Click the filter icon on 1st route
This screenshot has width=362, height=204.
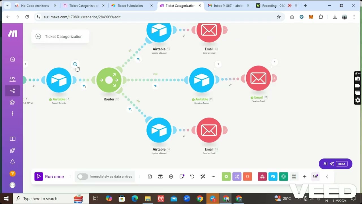138,59
